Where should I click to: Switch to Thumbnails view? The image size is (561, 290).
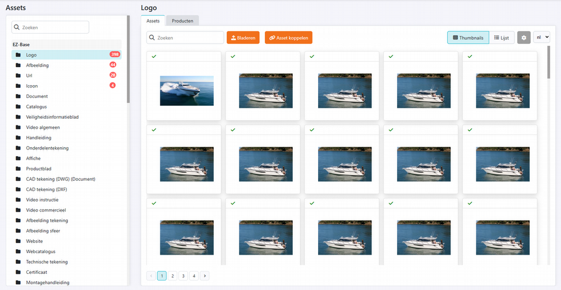468,38
